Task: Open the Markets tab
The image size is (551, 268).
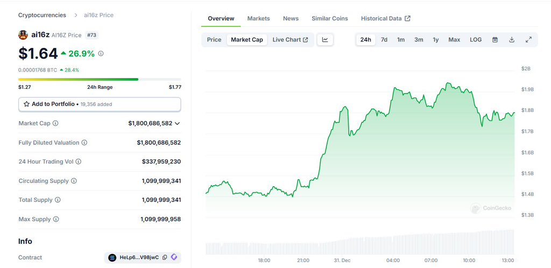Action: [x=259, y=18]
